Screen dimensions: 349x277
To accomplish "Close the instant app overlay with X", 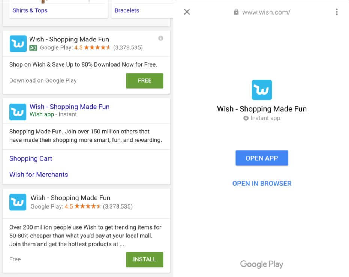I will (x=187, y=12).
